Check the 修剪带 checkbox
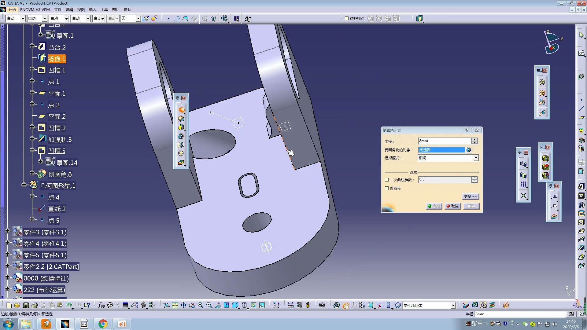This screenshot has height=330, width=587. coord(387,188)
